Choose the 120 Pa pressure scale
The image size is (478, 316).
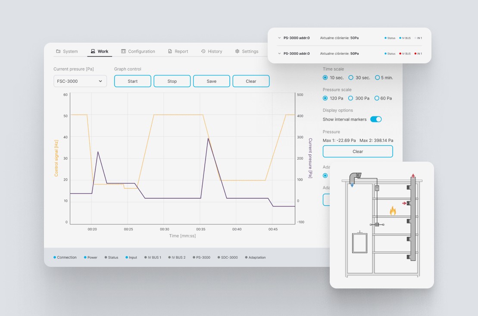pos(325,98)
